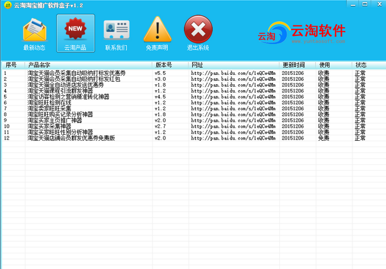Click version v5.5 in row 1

coord(160,73)
